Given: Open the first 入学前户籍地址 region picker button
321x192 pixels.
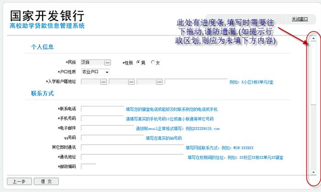Looking at the screenshot, I should click(x=103, y=81).
